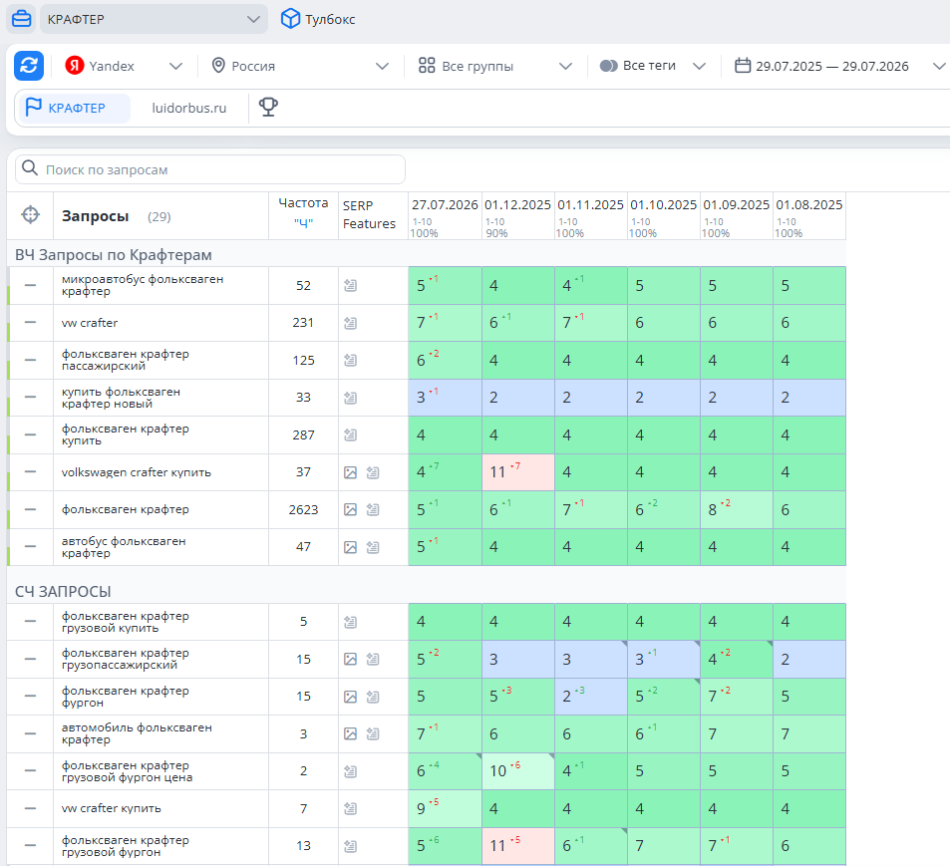950x866 pixels.
Task: Click position cell 9 for 'vw crafter купить'
Action: pos(445,808)
